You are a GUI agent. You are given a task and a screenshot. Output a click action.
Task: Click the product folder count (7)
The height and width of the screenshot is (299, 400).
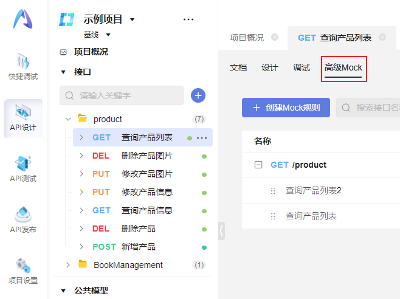199,119
